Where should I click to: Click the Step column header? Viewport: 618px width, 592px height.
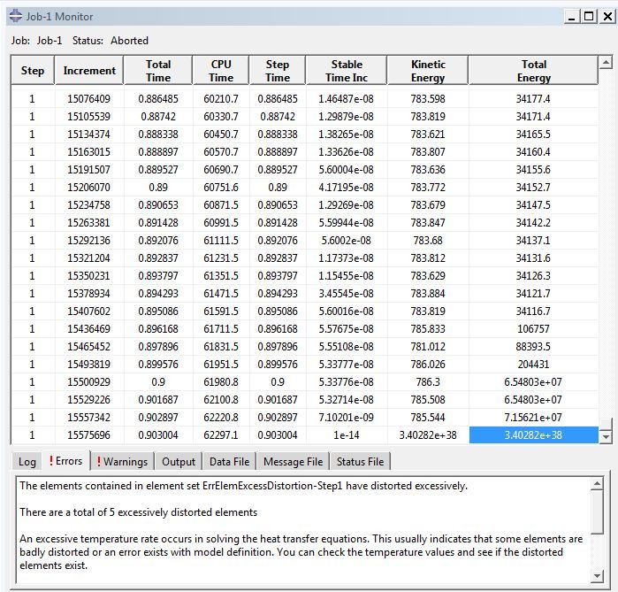tap(33, 71)
